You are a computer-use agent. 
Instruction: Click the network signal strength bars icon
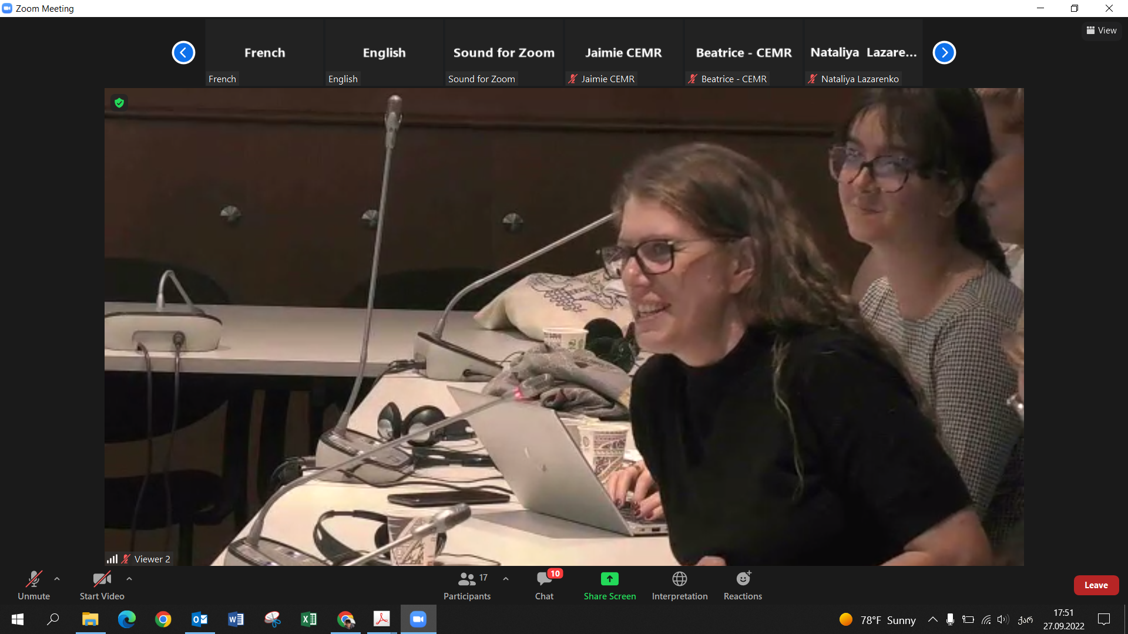(112, 559)
